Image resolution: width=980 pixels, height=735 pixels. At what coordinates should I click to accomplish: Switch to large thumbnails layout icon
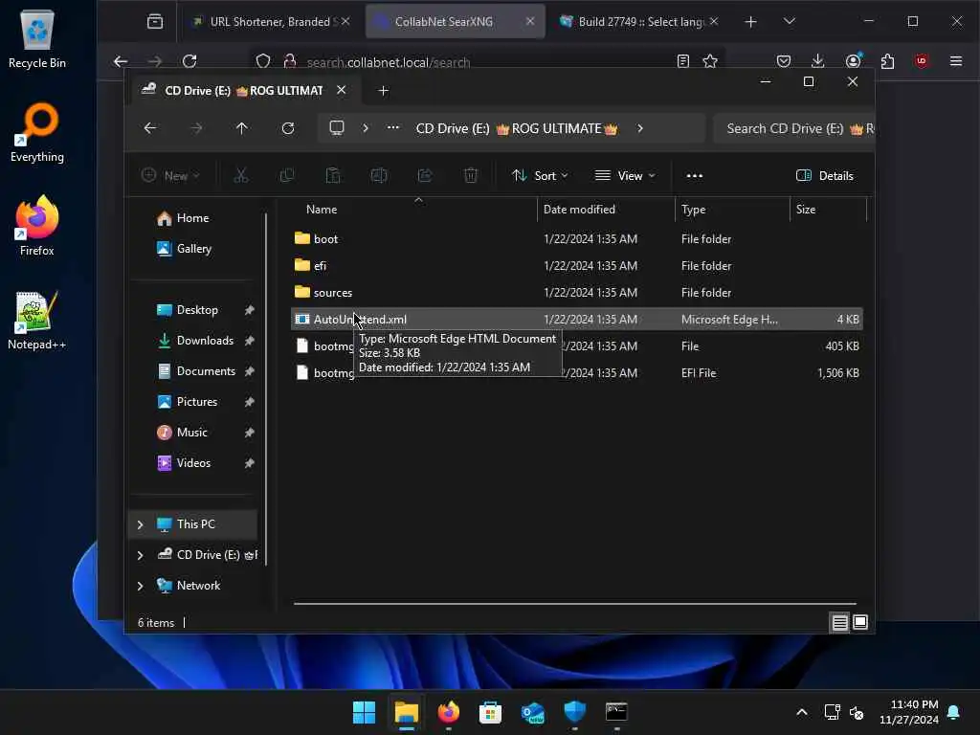tap(860, 622)
